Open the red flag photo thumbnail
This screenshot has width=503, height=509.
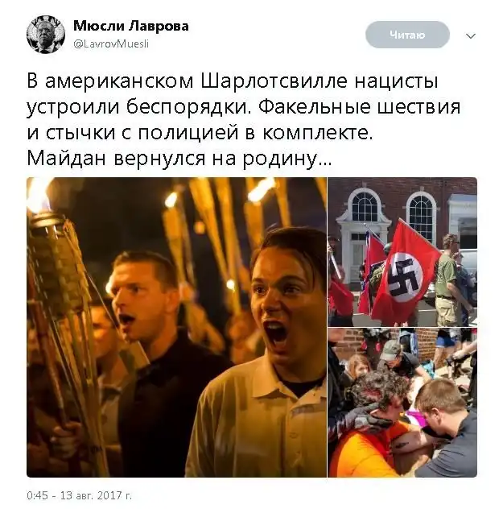[x=402, y=252]
